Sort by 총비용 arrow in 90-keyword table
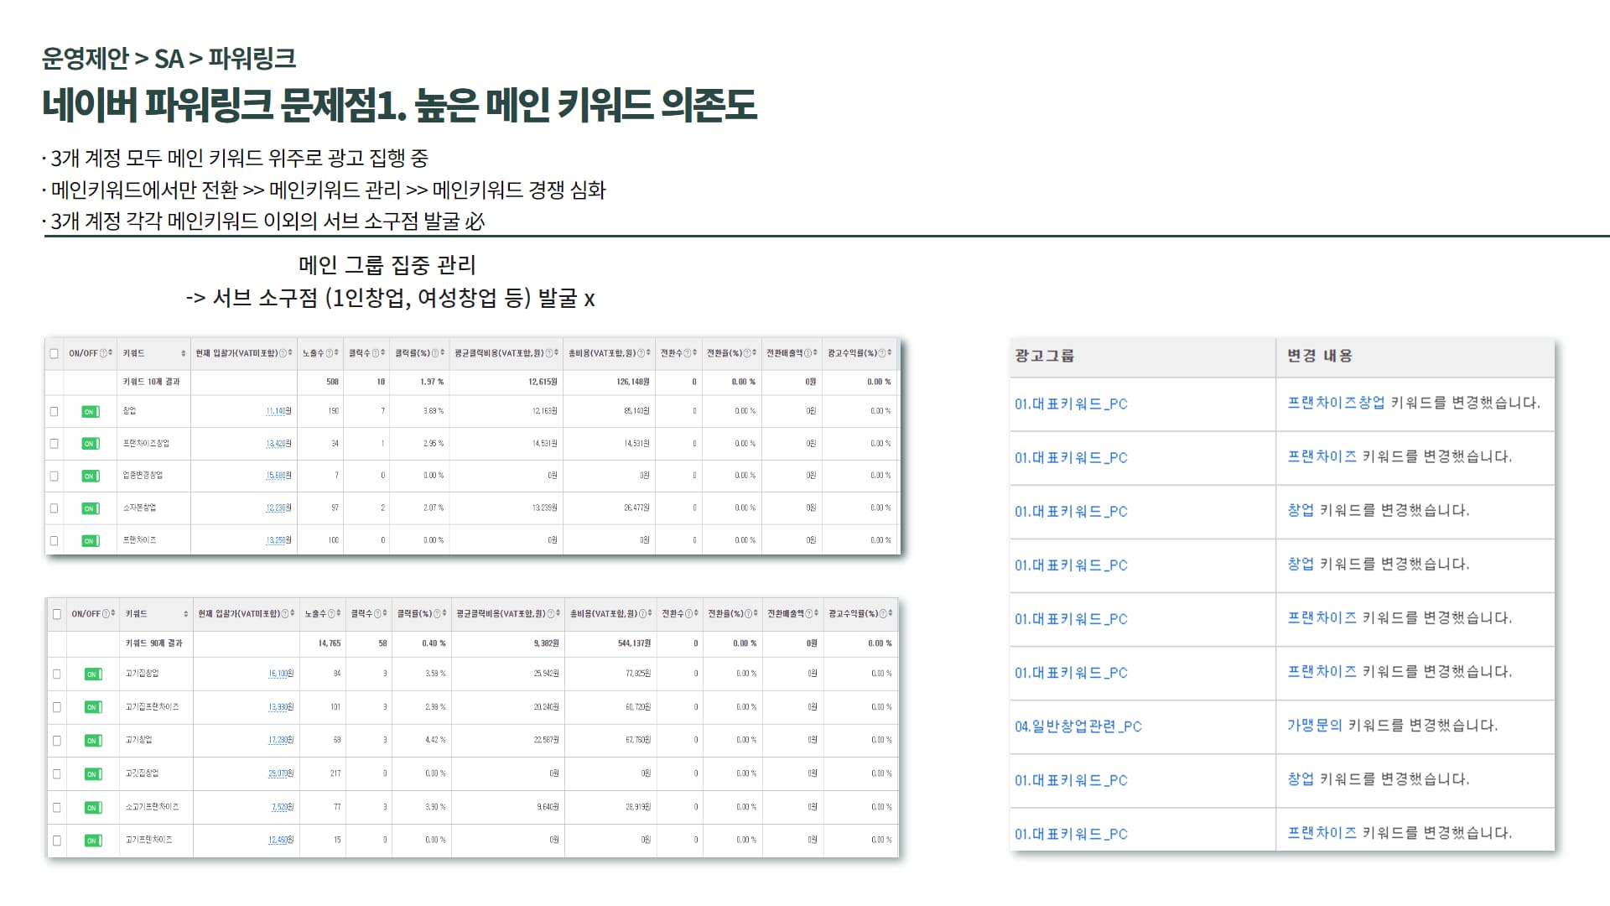The image size is (1610, 906). (x=649, y=614)
